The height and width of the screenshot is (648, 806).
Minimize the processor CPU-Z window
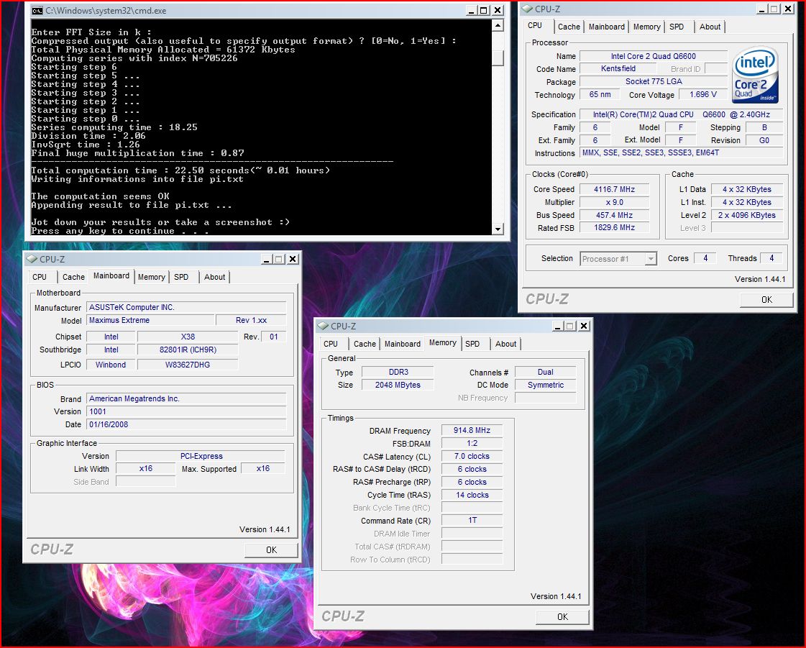point(762,9)
